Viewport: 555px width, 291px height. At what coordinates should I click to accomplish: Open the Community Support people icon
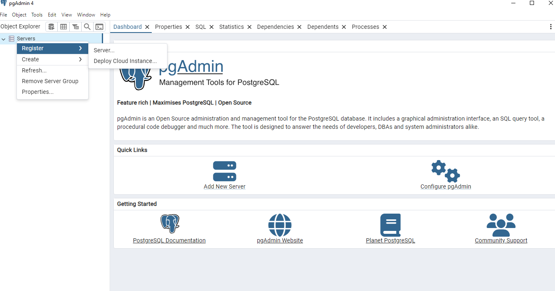click(501, 225)
